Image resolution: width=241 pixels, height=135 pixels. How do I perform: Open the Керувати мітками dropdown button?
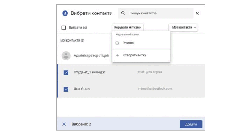pos(128,28)
